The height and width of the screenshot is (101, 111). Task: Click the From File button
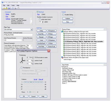point(41,34)
